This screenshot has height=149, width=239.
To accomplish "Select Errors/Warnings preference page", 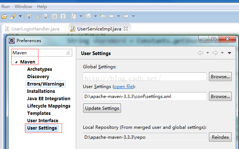I will (45, 84).
